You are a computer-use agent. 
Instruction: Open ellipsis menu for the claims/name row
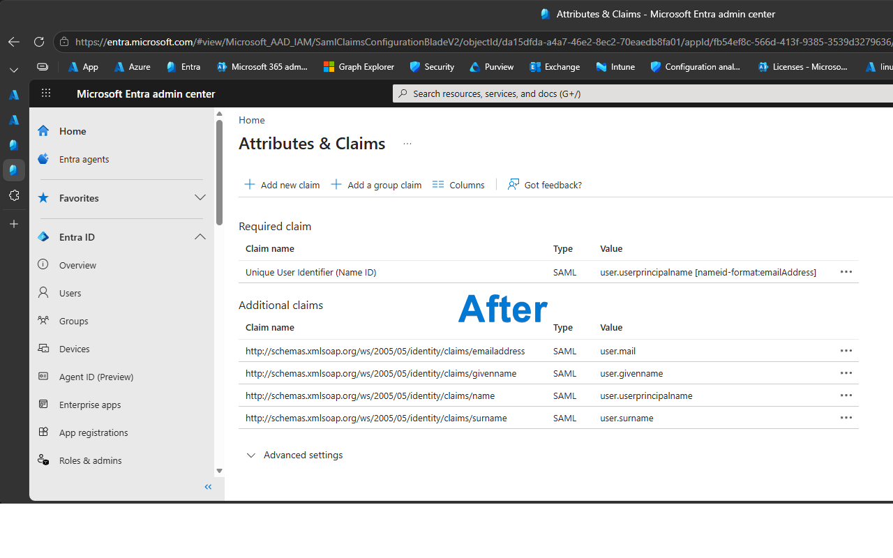coord(846,395)
